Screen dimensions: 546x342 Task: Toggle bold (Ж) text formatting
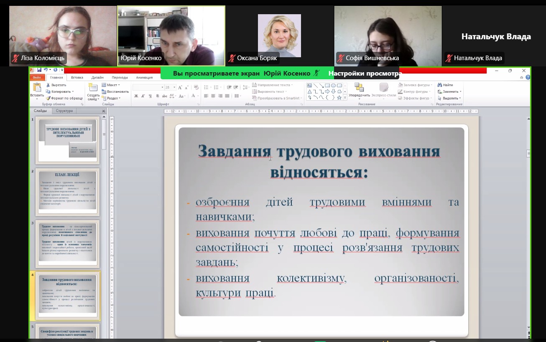pos(136,96)
